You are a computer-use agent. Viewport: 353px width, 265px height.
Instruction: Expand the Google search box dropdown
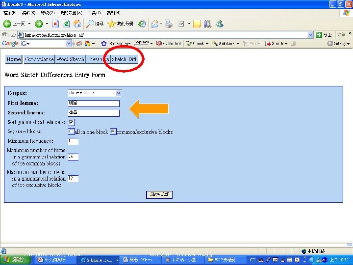(69, 43)
